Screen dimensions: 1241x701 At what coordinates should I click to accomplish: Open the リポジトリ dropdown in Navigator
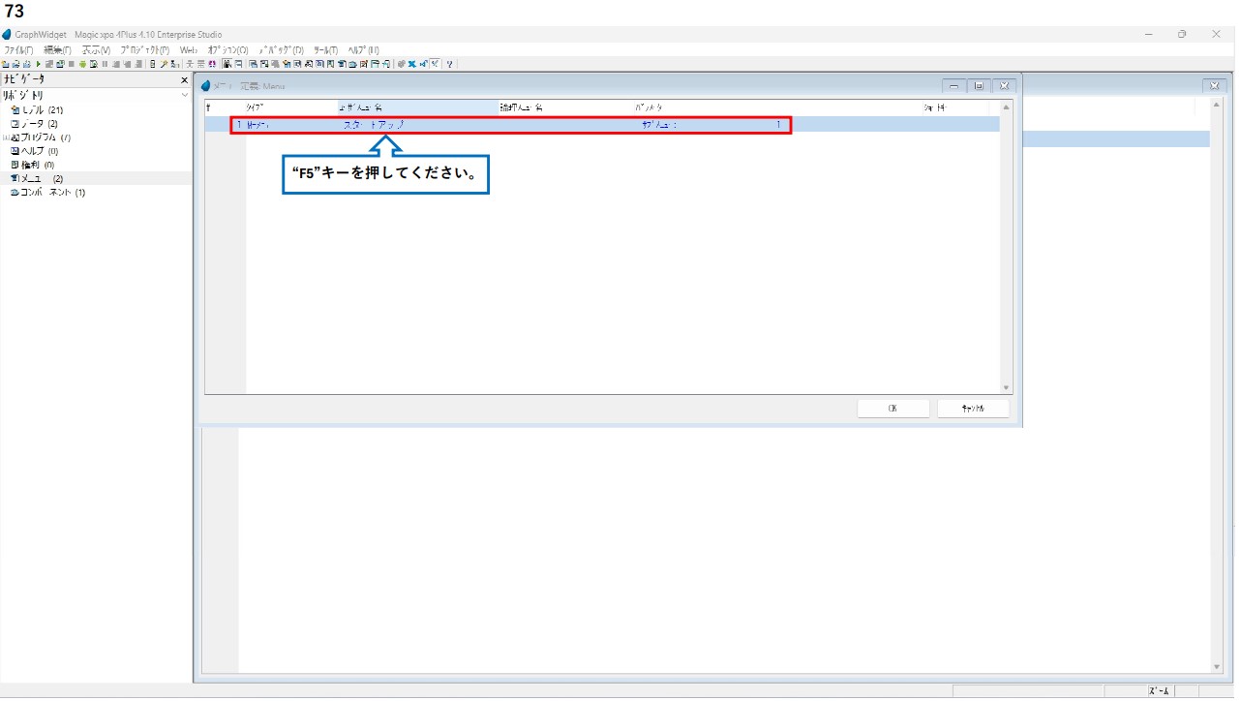(184, 96)
